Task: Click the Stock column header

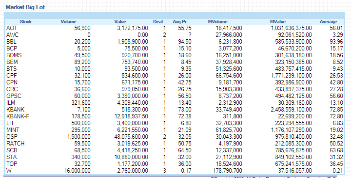Action: click(x=26, y=22)
